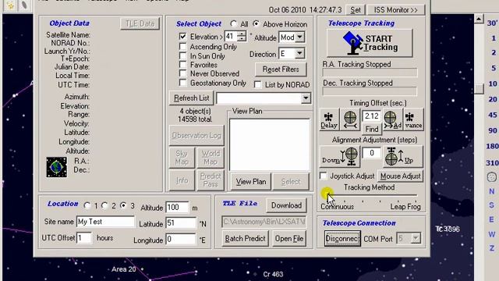Click the Up alignment adjustment icon
Screen dimensions: 499x281
tap(403, 156)
